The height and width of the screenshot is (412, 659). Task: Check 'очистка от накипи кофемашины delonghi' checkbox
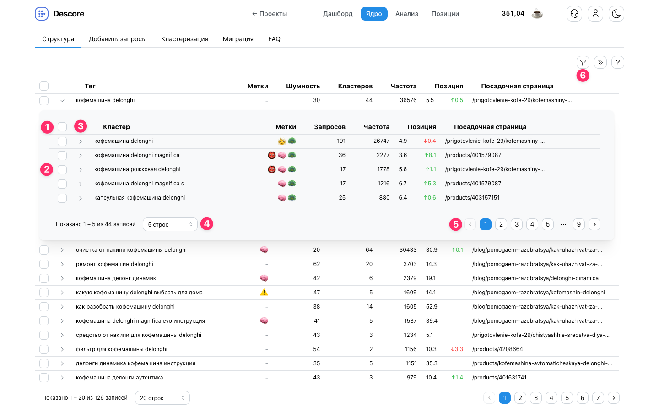tap(44, 250)
